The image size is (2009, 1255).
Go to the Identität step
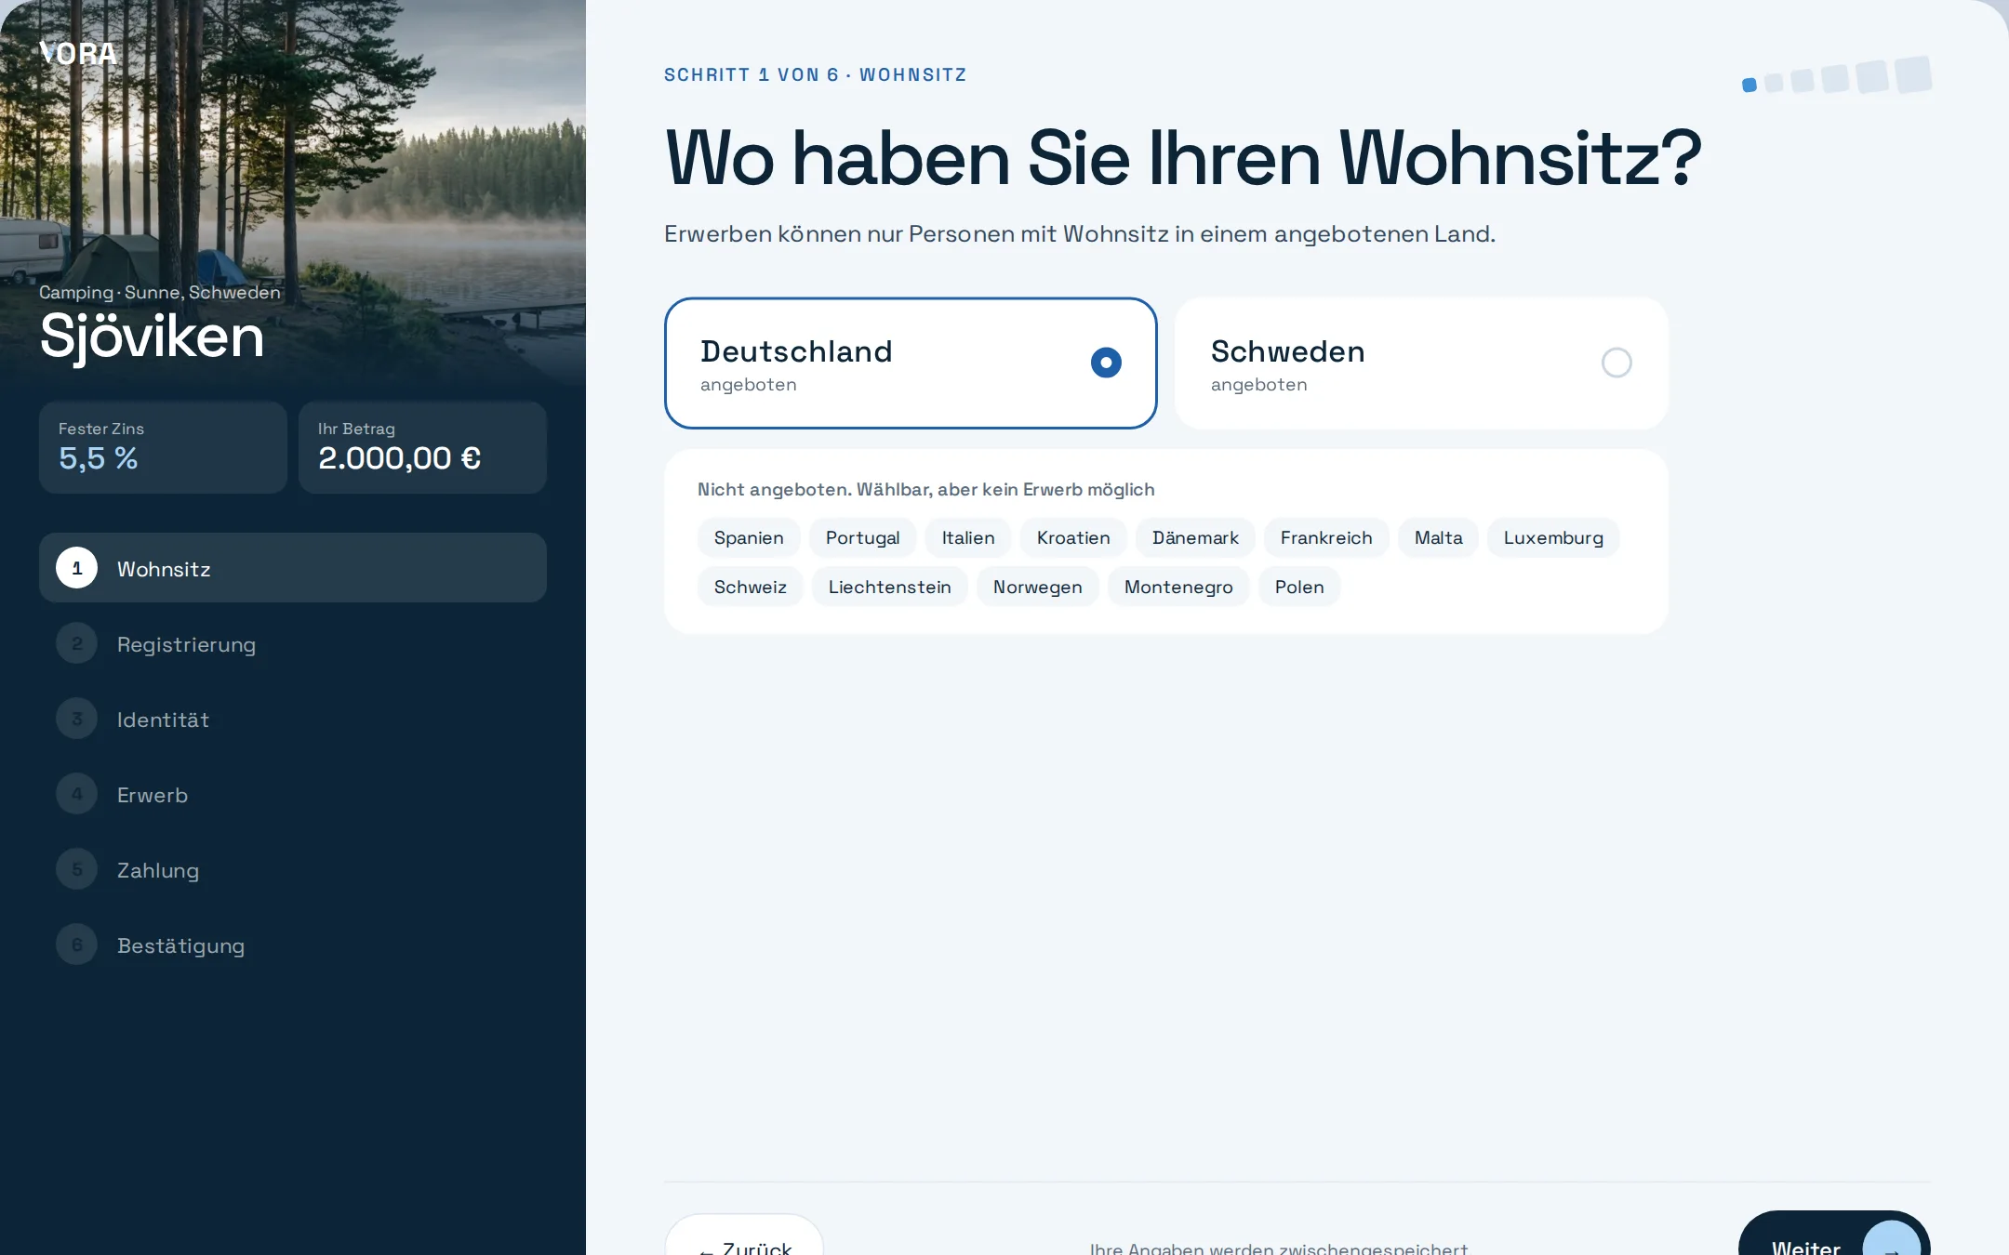pos(293,719)
